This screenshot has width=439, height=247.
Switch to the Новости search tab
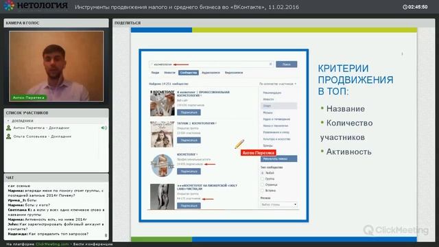pyautogui.click(x=169, y=73)
